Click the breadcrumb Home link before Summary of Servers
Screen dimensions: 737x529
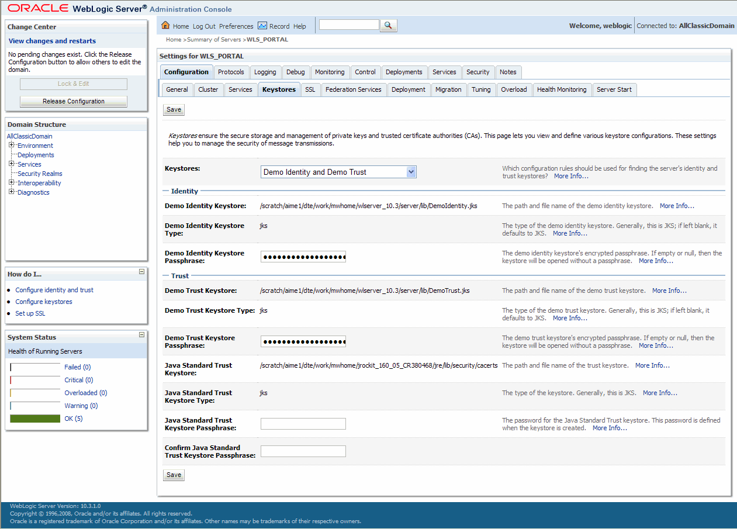click(174, 40)
